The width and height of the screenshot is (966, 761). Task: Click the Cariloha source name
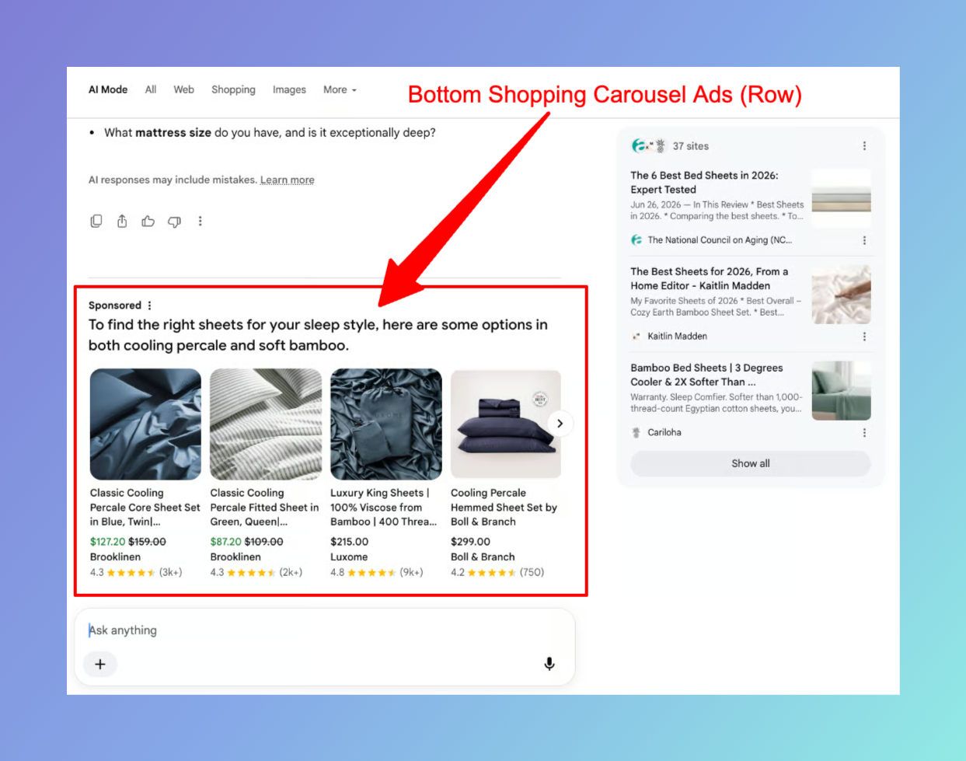point(664,433)
